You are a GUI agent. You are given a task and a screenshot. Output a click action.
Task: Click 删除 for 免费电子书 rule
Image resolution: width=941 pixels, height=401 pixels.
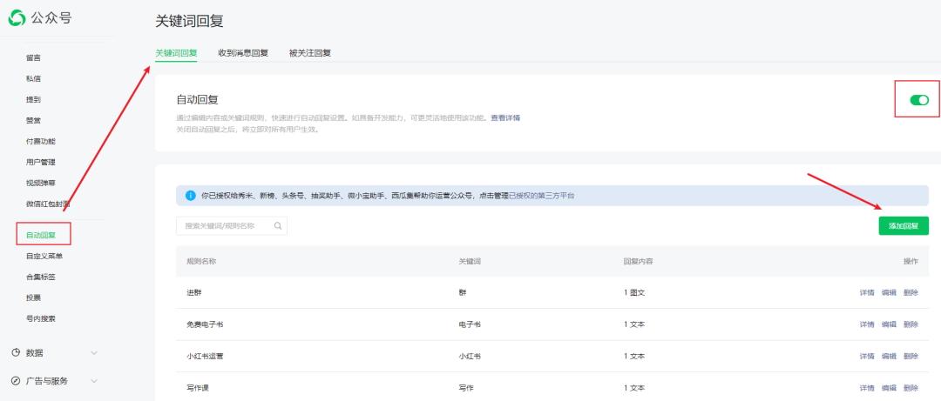click(911, 324)
